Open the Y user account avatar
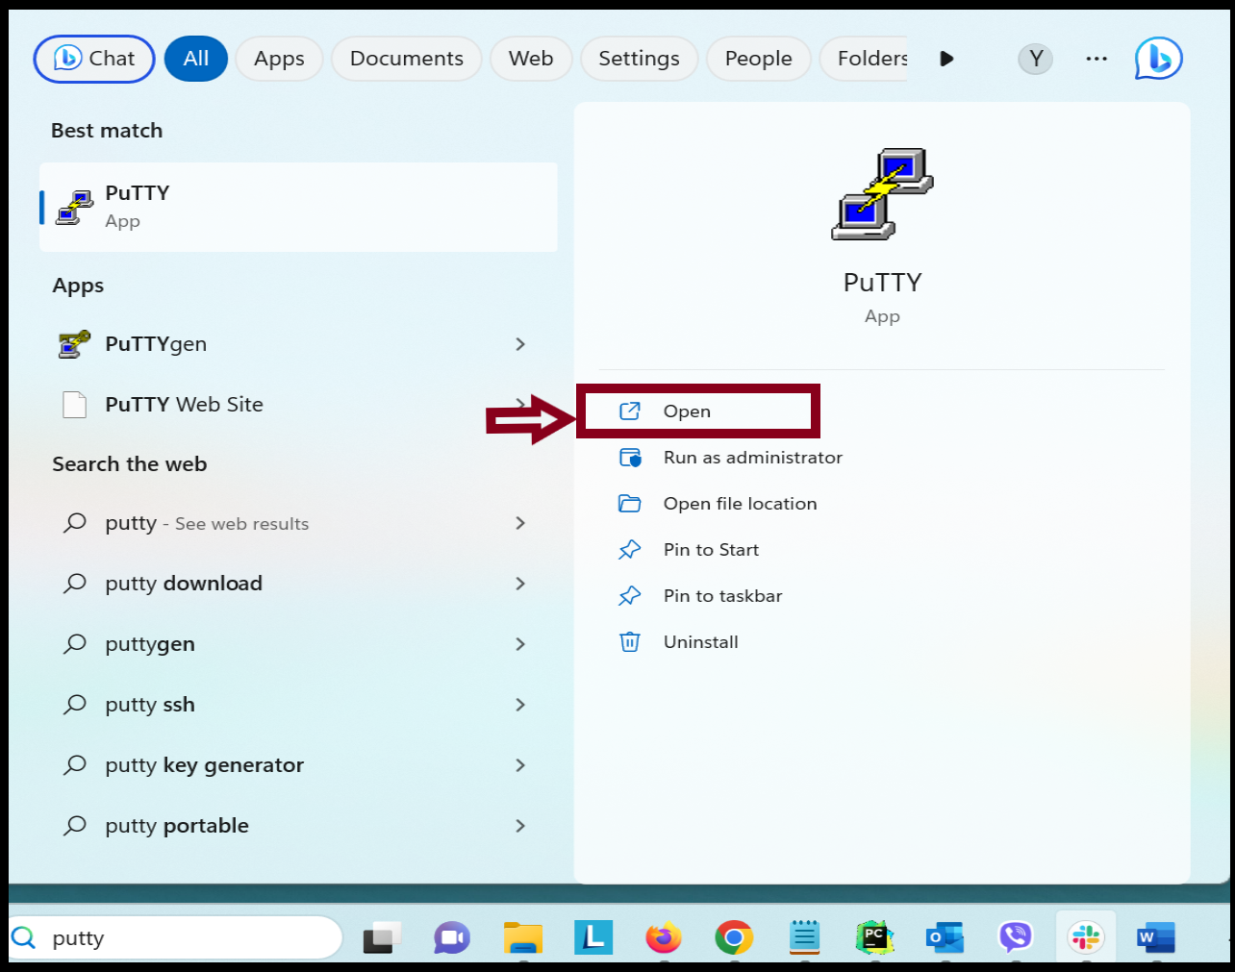The image size is (1235, 972). click(x=1036, y=59)
